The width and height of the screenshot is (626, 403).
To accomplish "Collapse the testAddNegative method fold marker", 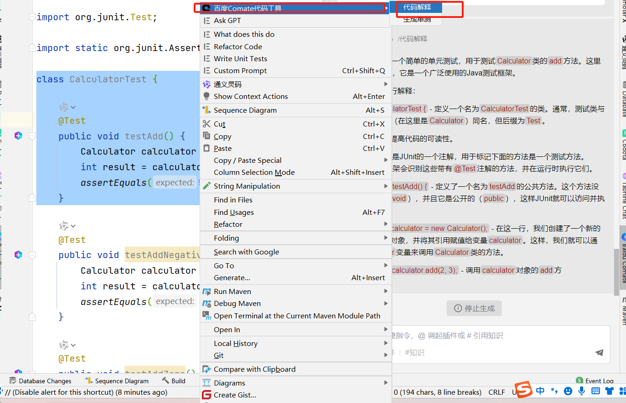I will [32, 255].
